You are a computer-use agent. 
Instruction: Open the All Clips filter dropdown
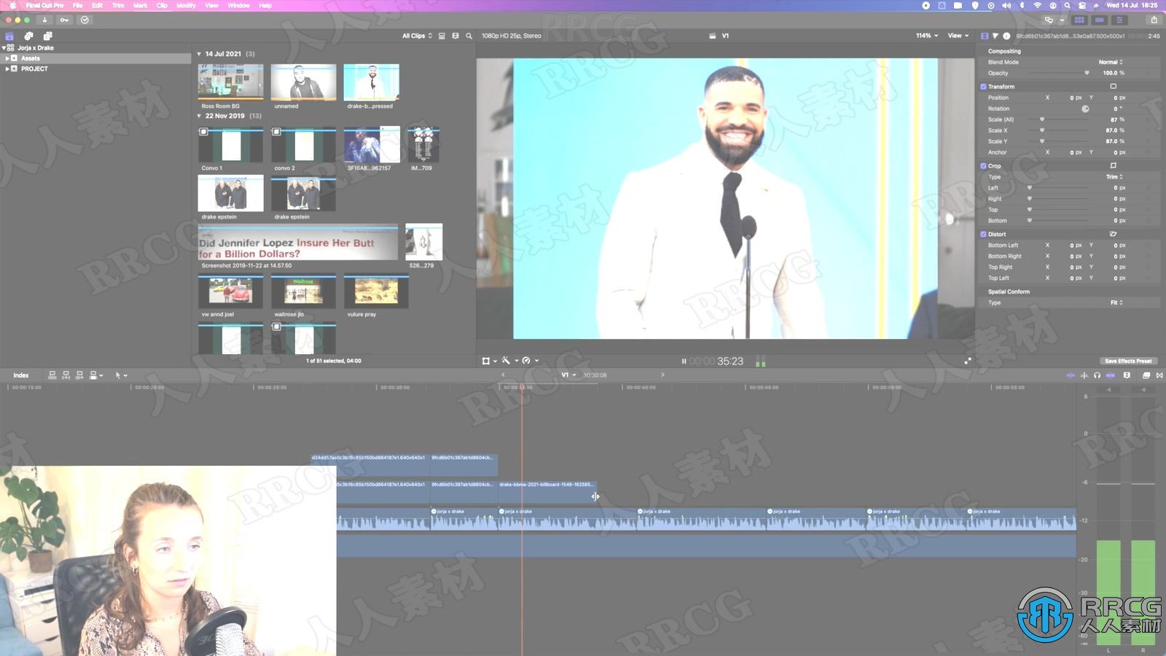tap(418, 36)
